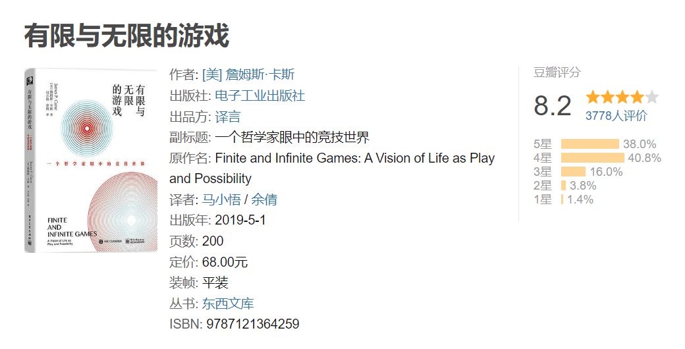Click the 2星 rating bar
The height and width of the screenshot is (349, 685).
click(564, 186)
